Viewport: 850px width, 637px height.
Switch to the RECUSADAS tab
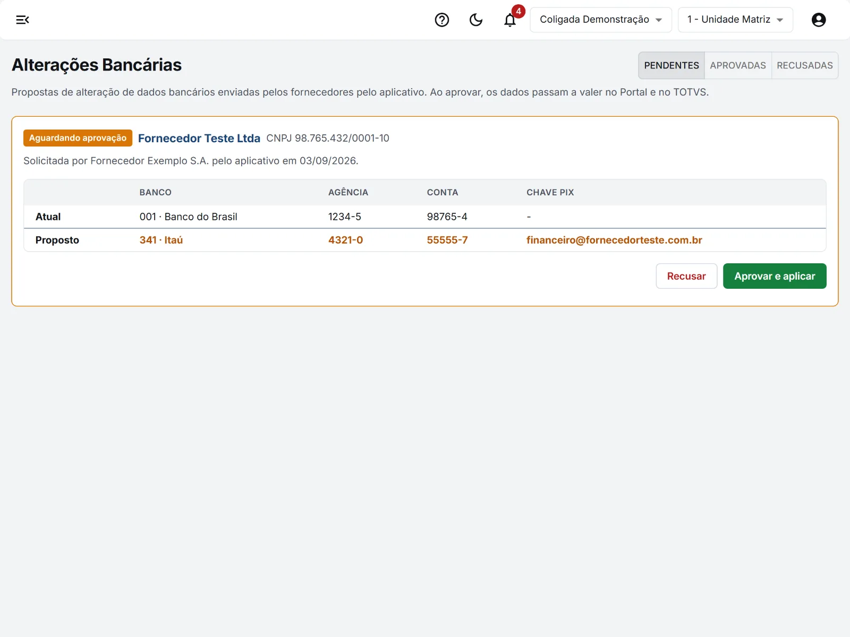(805, 65)
